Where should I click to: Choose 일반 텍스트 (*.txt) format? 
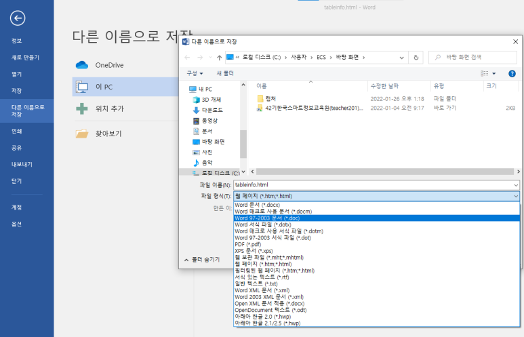click(377, 284)
